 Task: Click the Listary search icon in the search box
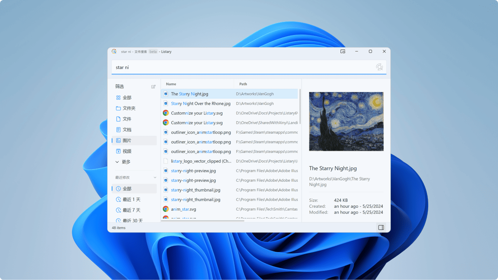379,67
